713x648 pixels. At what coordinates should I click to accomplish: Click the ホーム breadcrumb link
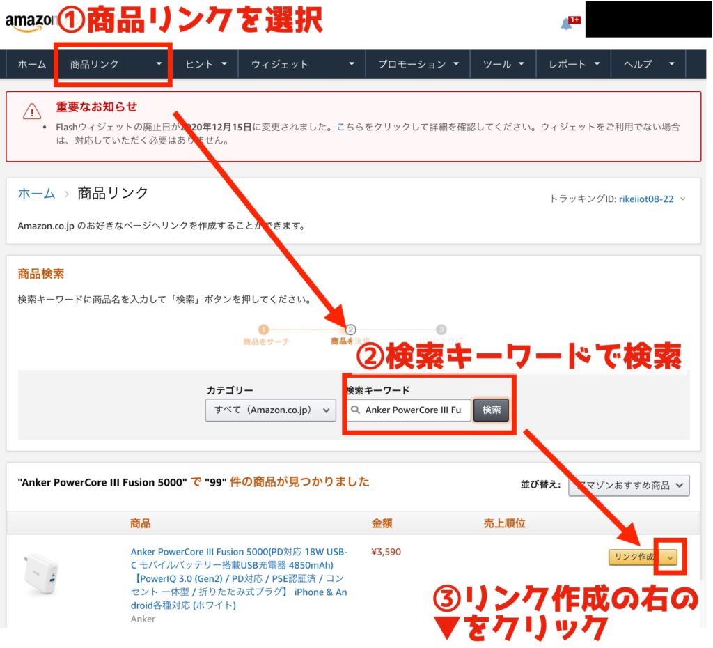tap(36, 193)
